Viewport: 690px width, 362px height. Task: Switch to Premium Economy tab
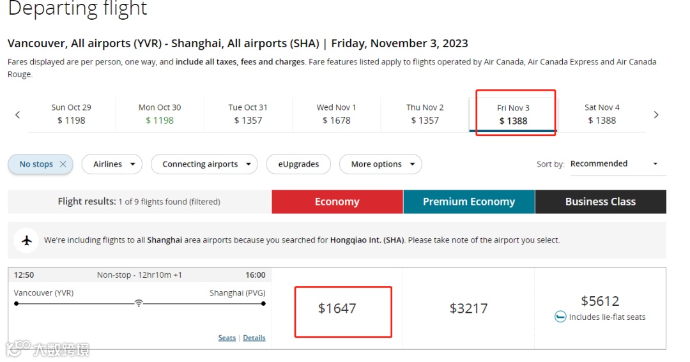[469, 202]
